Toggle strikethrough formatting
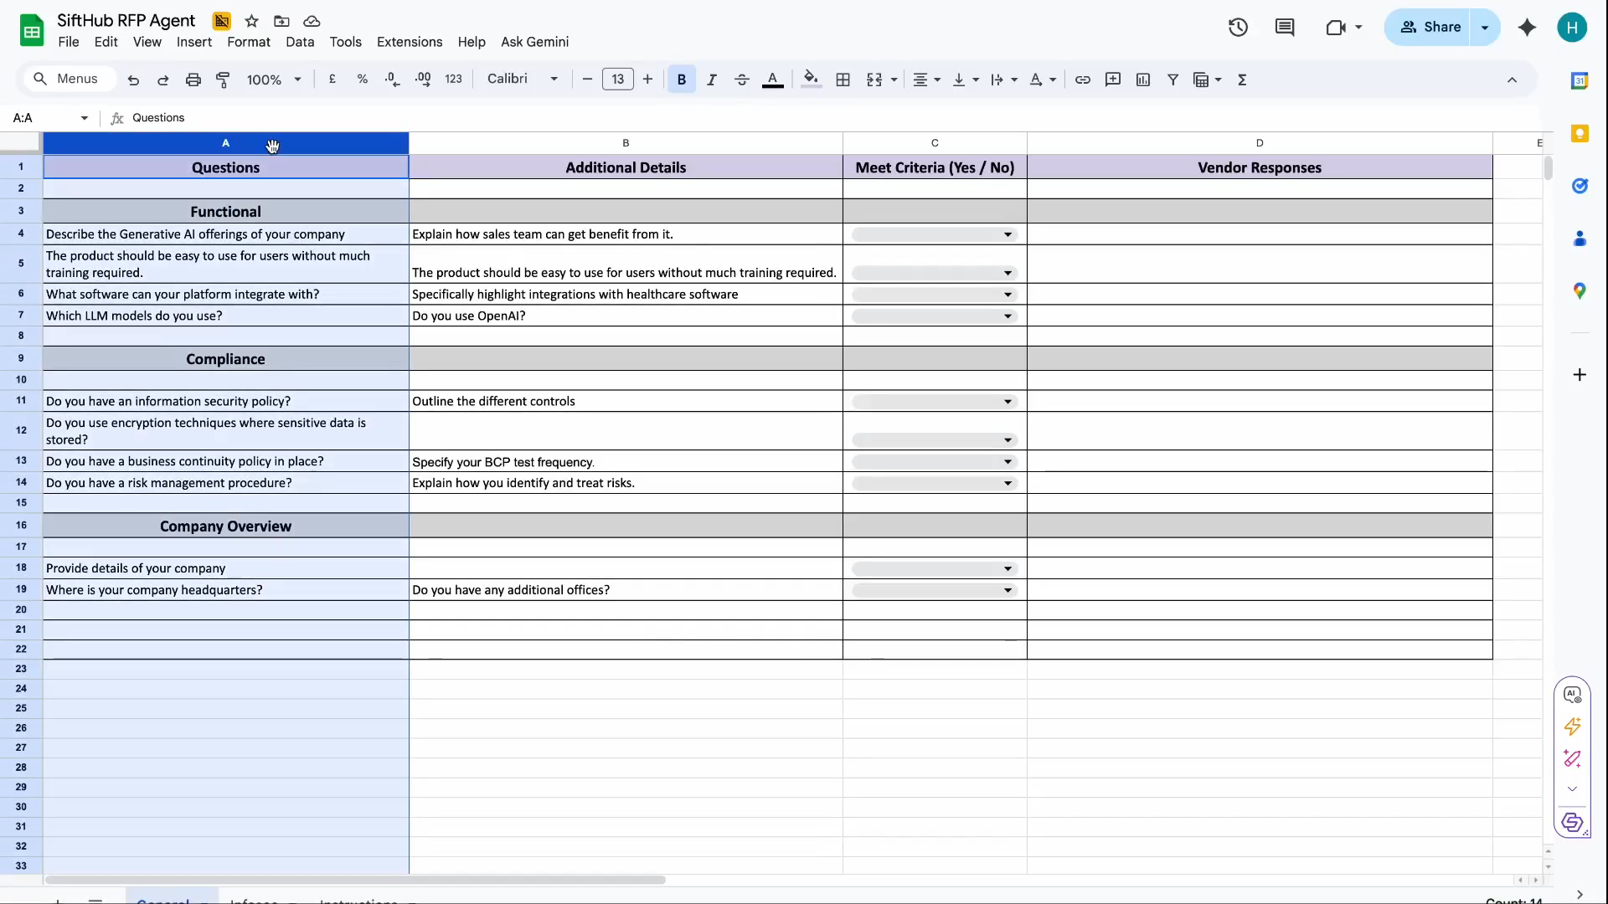 pos(741,80)
